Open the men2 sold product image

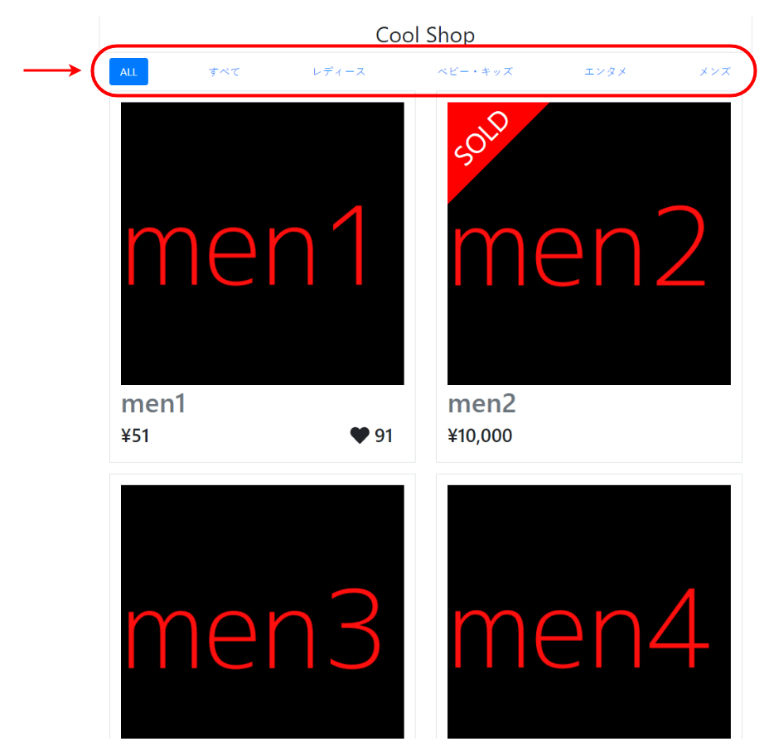pos(589,243)
